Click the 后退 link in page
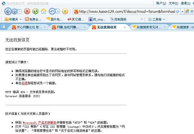This screenshot has height=134, width=194. coord(25,83)
